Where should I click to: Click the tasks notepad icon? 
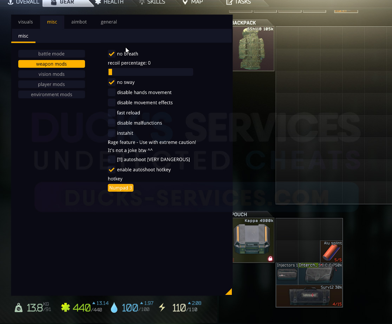click(229, 2)
